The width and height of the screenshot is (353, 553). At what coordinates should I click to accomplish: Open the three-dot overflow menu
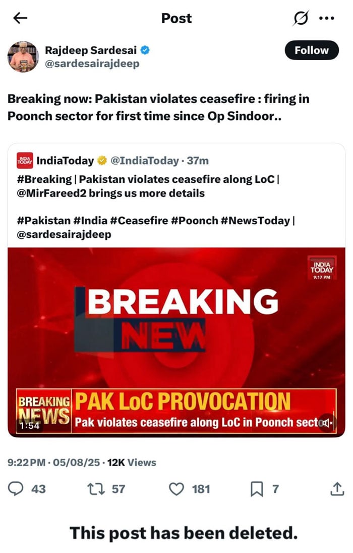click(x=328, y=18)
